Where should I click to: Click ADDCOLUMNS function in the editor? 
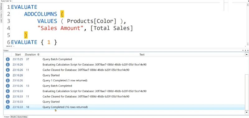40,14
